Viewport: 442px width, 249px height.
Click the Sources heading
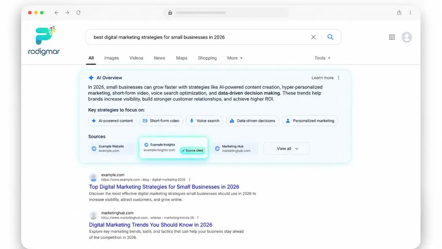click(97, 137)
